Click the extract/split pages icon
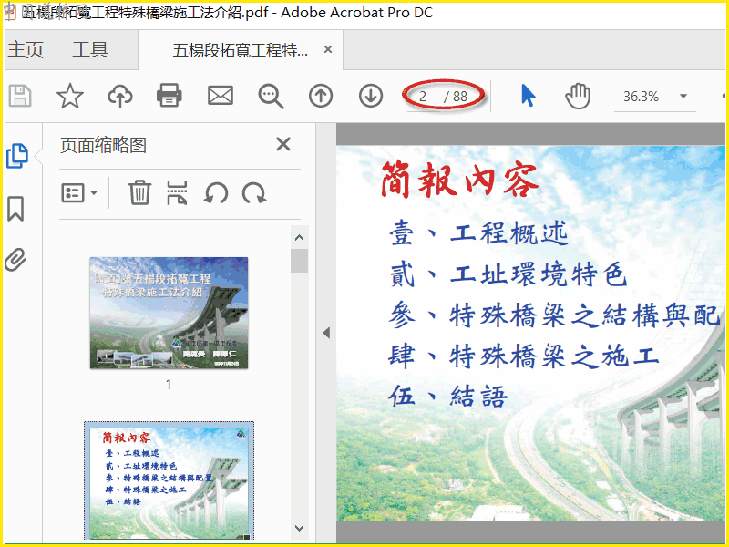This screenshot has height=547, width=729. [x=177, y=192]
